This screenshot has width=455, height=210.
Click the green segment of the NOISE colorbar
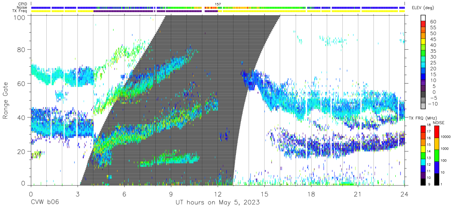436,156
